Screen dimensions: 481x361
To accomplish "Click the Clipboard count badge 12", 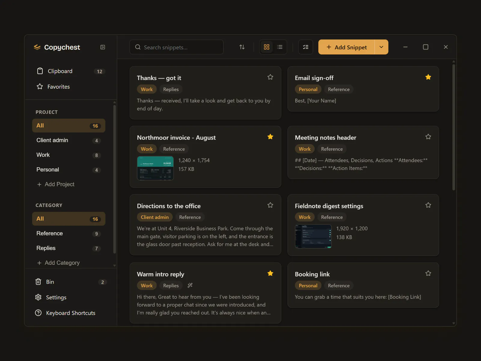I will click(x=100, y=71).
